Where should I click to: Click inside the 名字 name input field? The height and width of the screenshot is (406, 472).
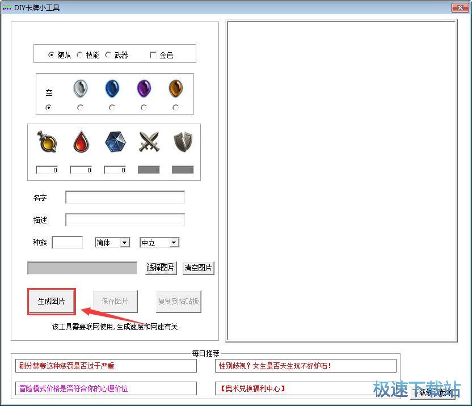(x=125, y=197)
